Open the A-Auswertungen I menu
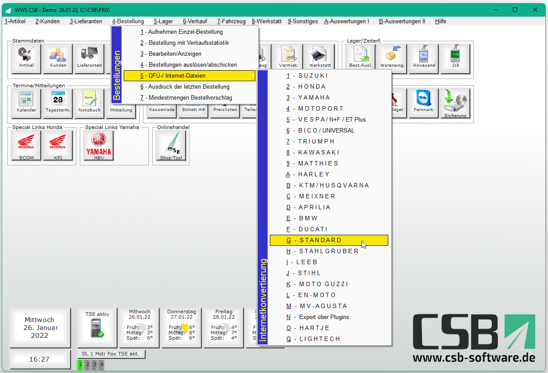The image size is (548, 373). 347,21
